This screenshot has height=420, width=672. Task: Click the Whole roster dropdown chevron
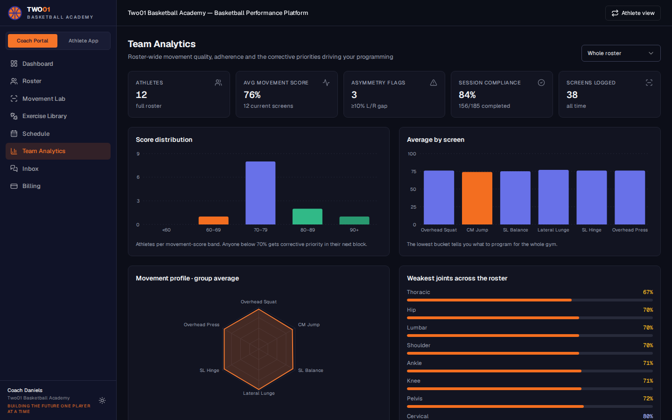(651, 53)
